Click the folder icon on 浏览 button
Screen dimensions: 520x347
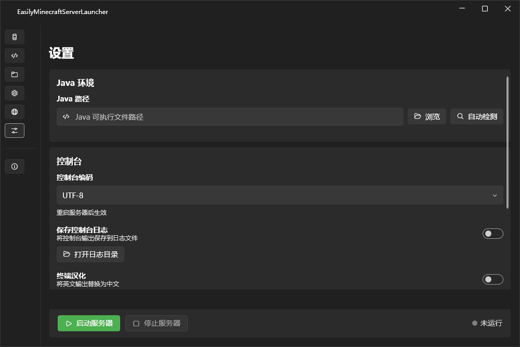click(x=418, y=116)
